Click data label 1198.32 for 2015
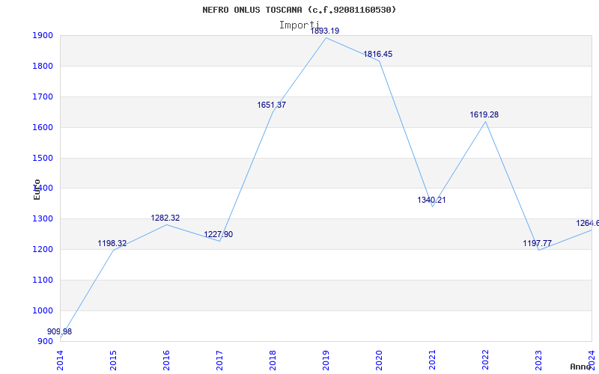 112,244
